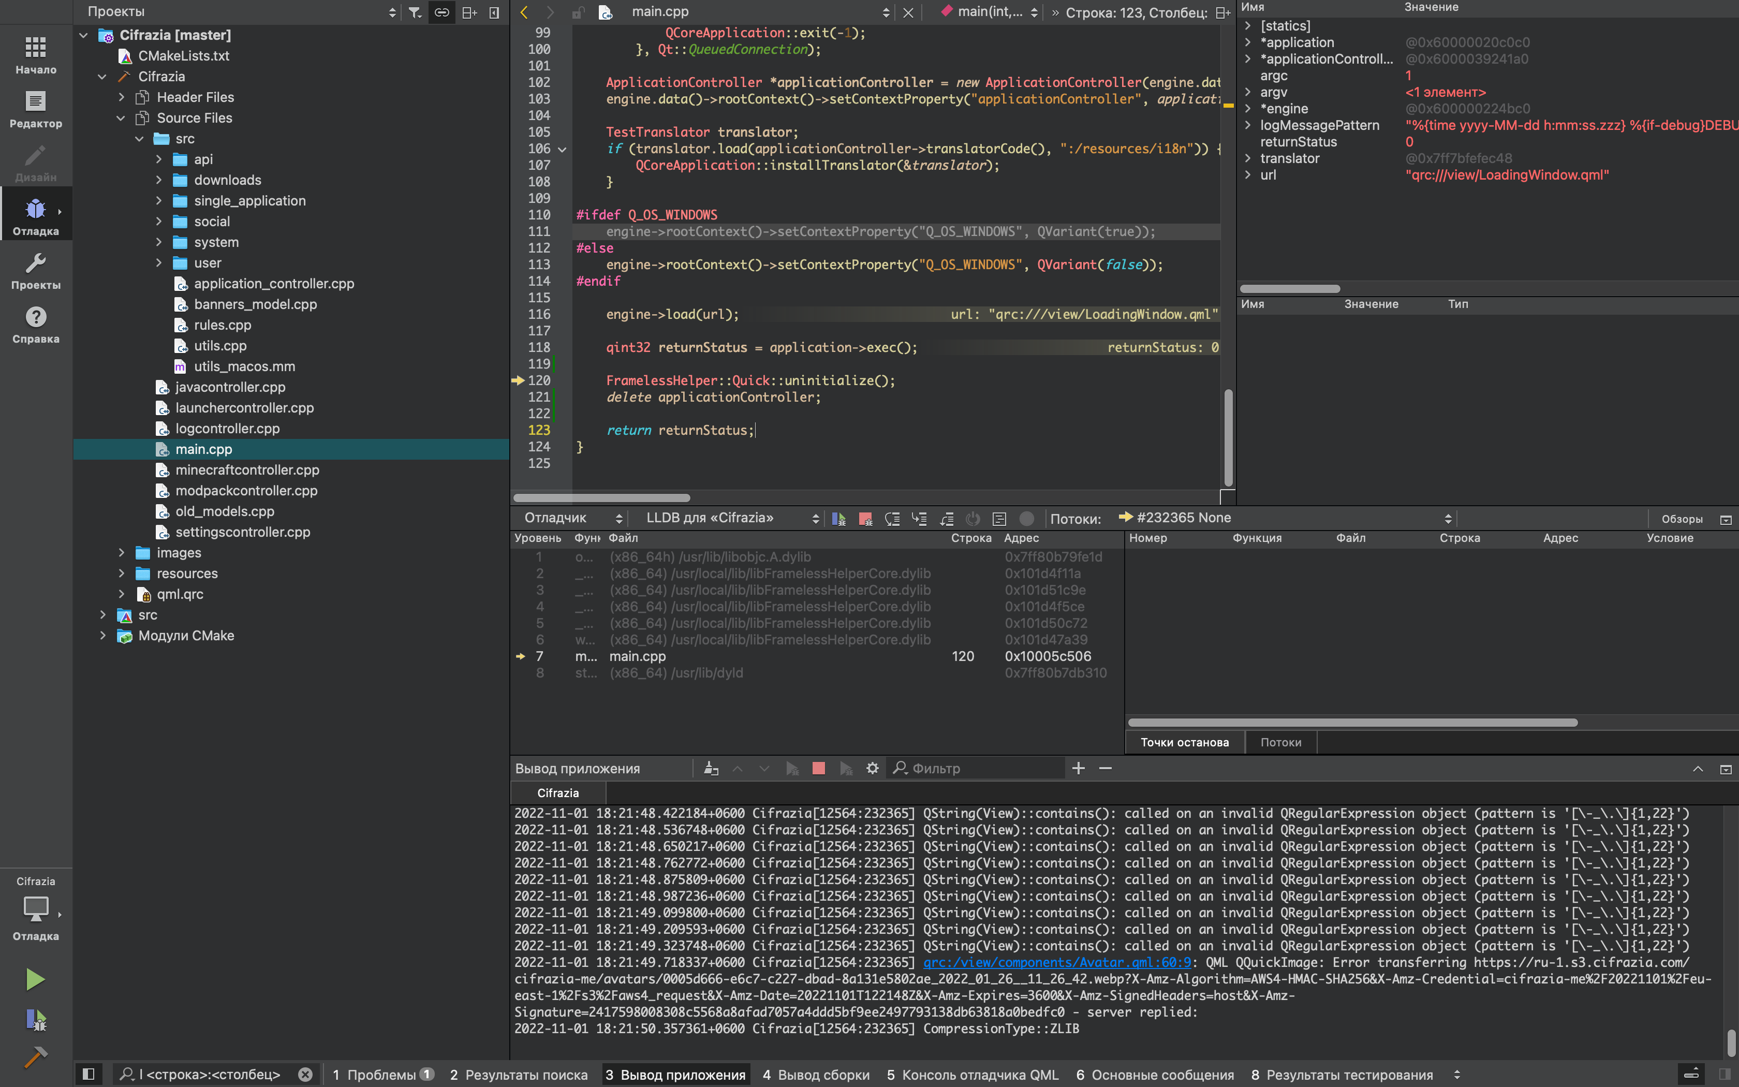Image resolution: width=1739 pixels, height=1087 pixels.
Task: Open Отладка (Debug) mode in sidebar
Action: (x=35, y=215)
